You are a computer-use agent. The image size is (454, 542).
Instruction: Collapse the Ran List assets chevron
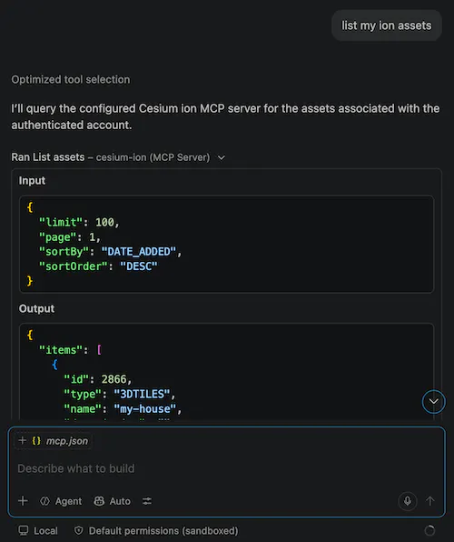(x=222, y=157)
